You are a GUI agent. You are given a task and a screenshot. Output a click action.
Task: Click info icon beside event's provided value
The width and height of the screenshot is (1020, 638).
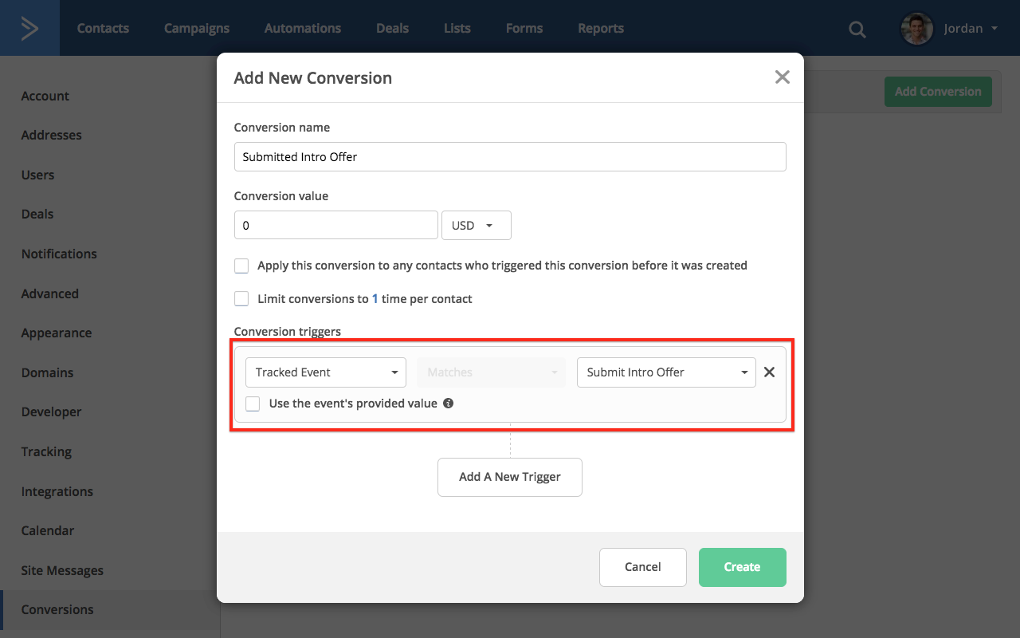449,404
